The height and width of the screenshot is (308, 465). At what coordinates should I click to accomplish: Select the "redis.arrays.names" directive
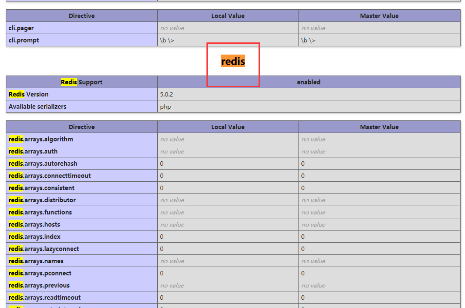(36, 261)
